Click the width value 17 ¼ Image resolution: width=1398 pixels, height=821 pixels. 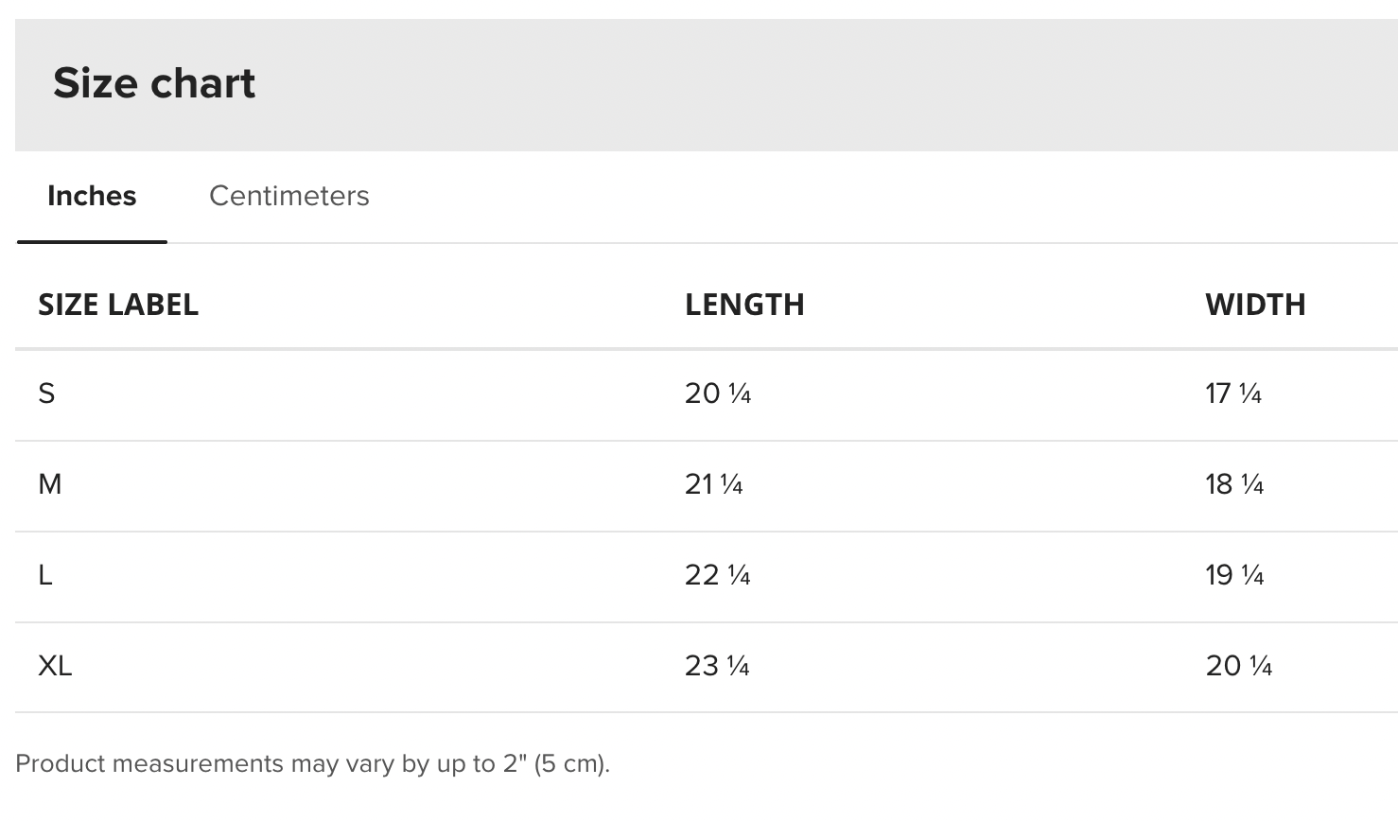click(x=1233, y=393)
